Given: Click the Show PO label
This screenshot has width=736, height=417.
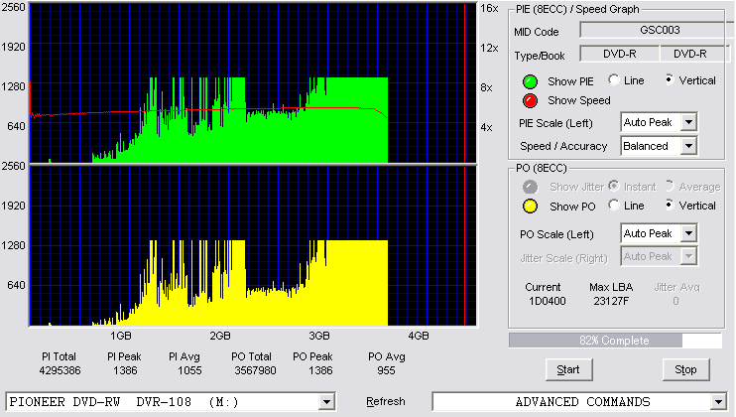Looking at the screenshot, I should click(x=572, y=207).
